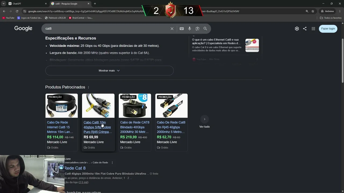
Task: Close the ChatGPT tab
Action: click(x=46, y=4)
